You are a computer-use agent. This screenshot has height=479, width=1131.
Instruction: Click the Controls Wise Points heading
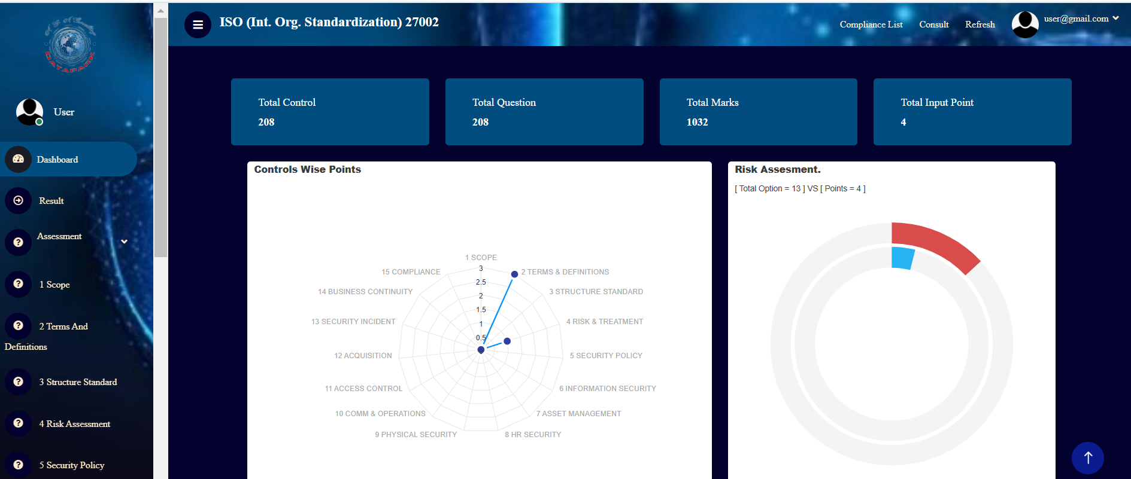307,169
